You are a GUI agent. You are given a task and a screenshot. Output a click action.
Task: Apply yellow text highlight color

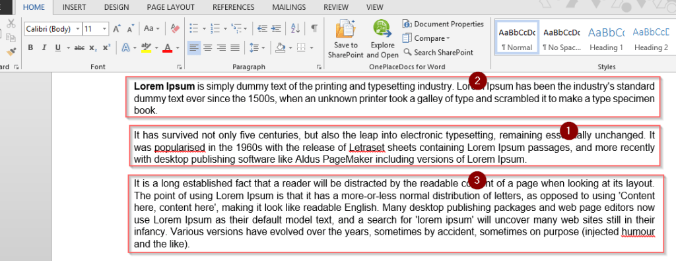(x=147, y=48)
